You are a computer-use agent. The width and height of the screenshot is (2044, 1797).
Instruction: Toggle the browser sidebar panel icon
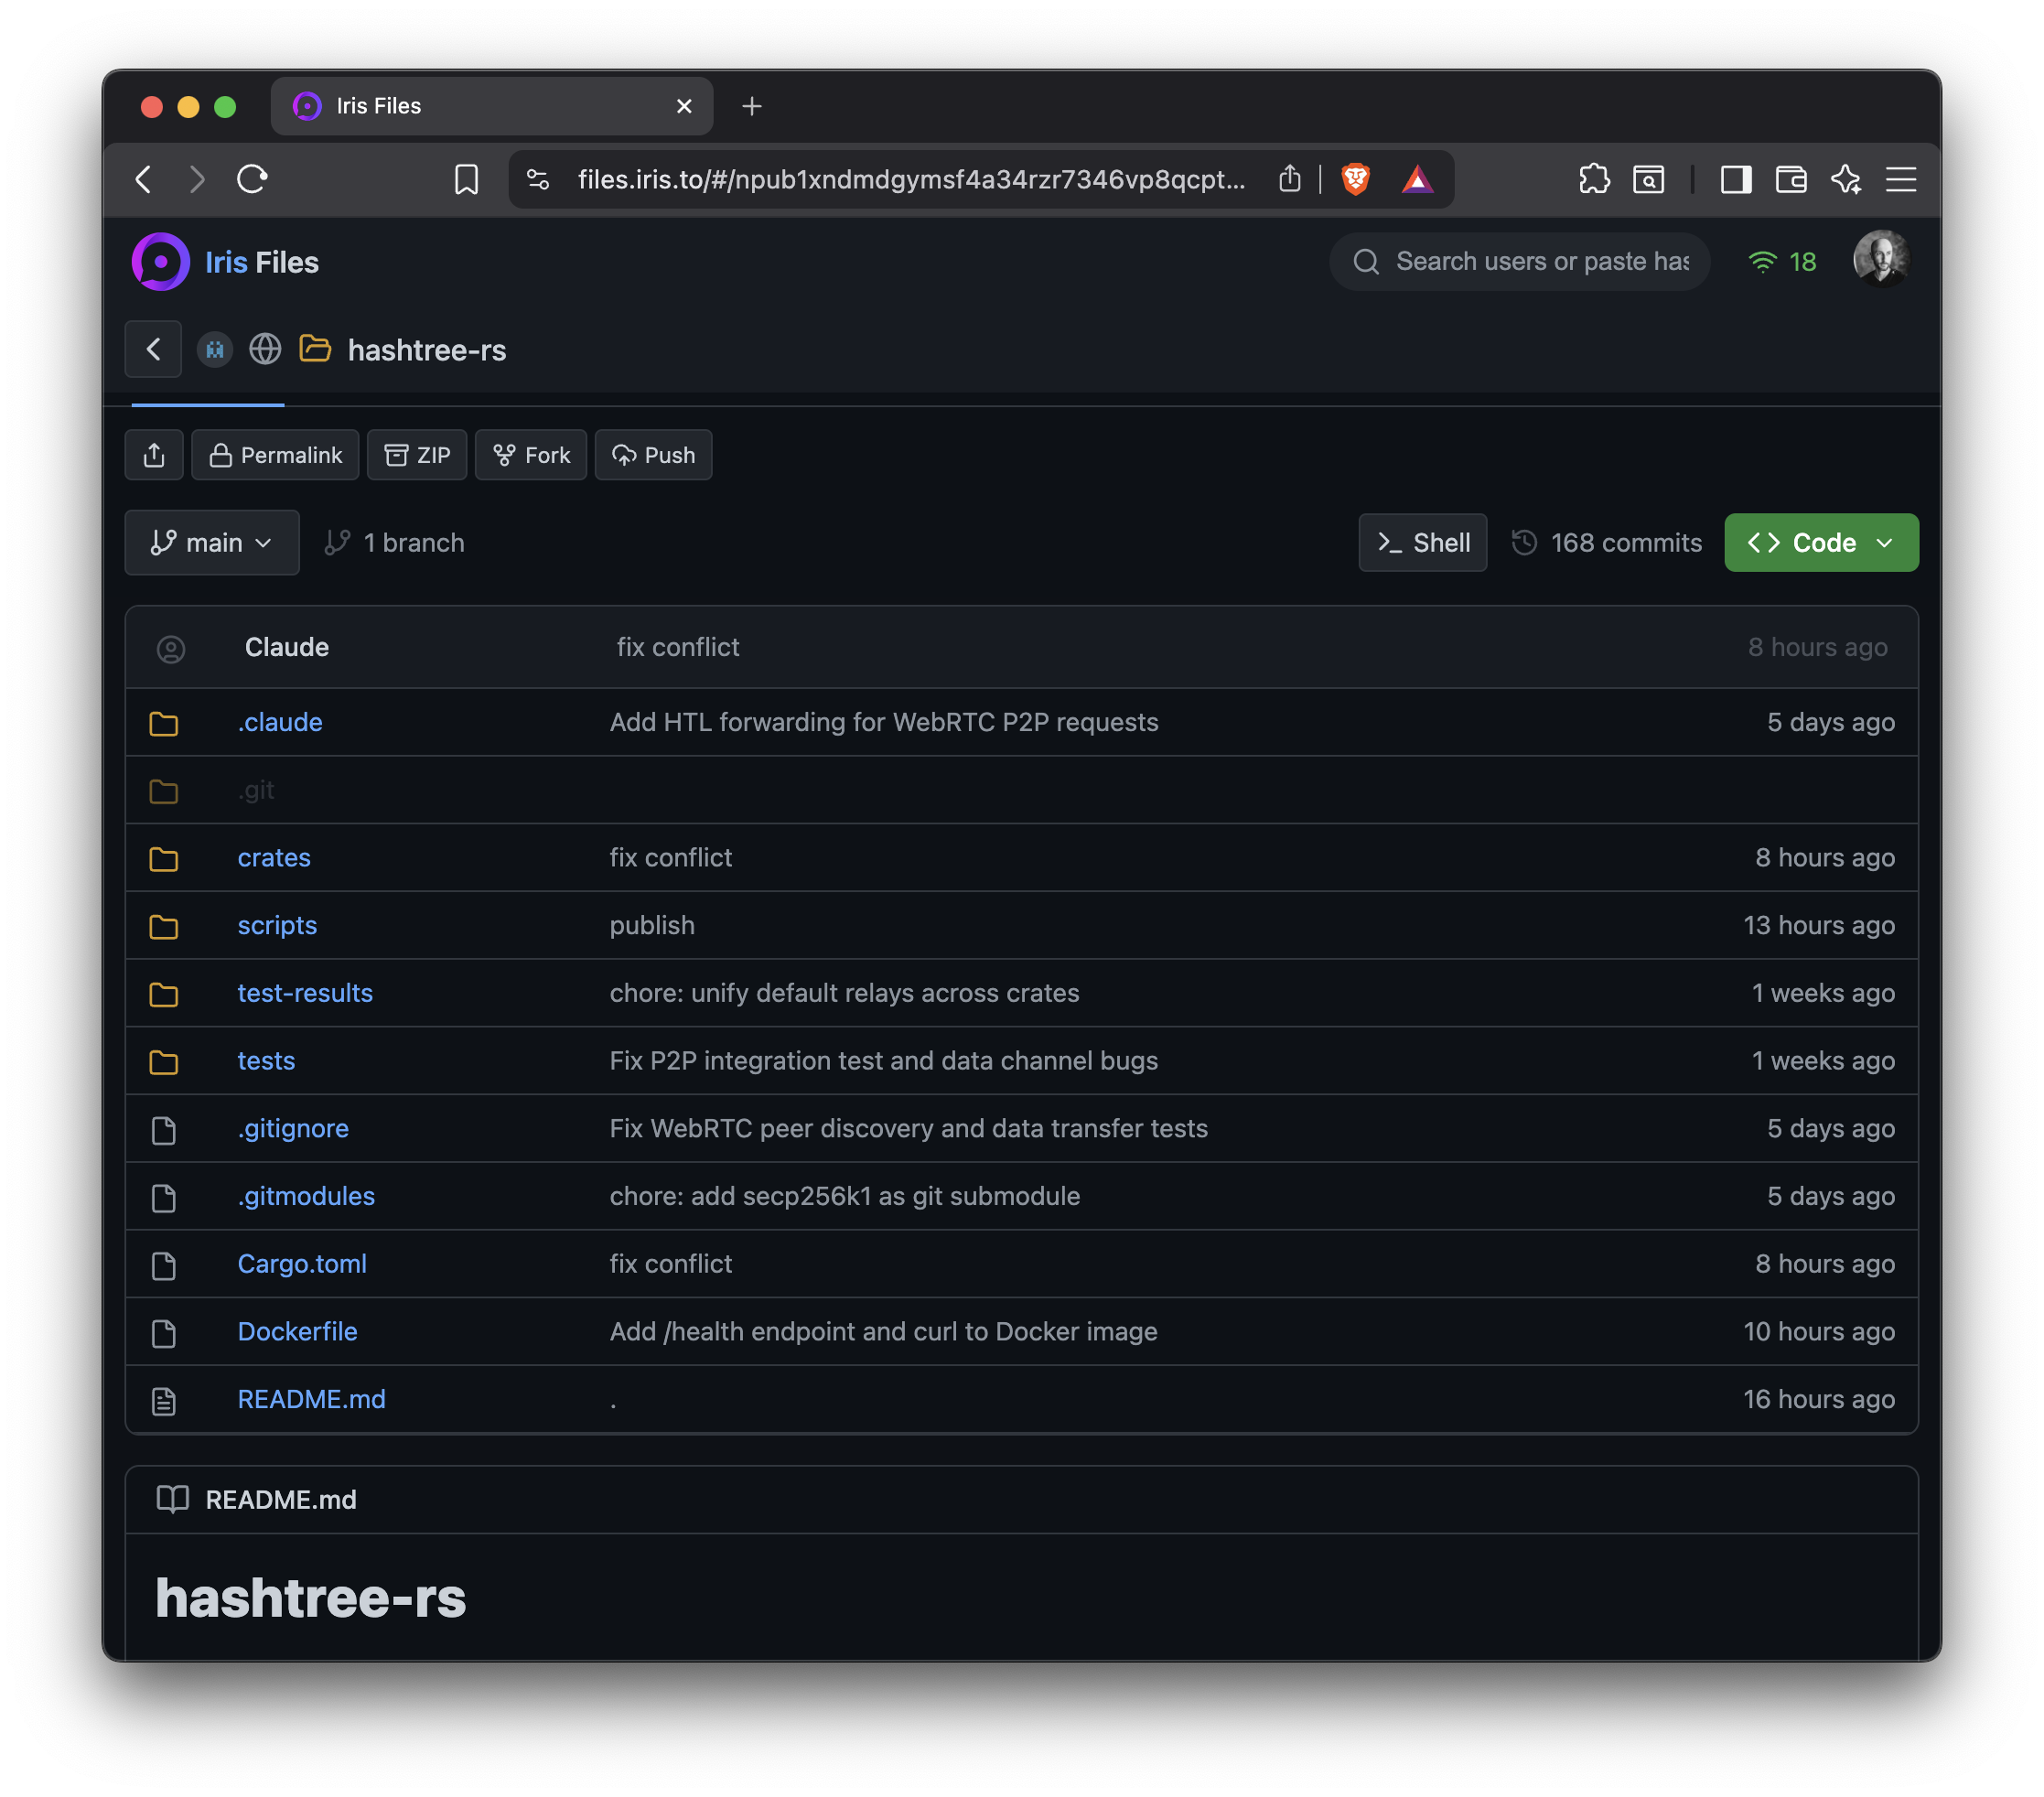(1735, 179)
